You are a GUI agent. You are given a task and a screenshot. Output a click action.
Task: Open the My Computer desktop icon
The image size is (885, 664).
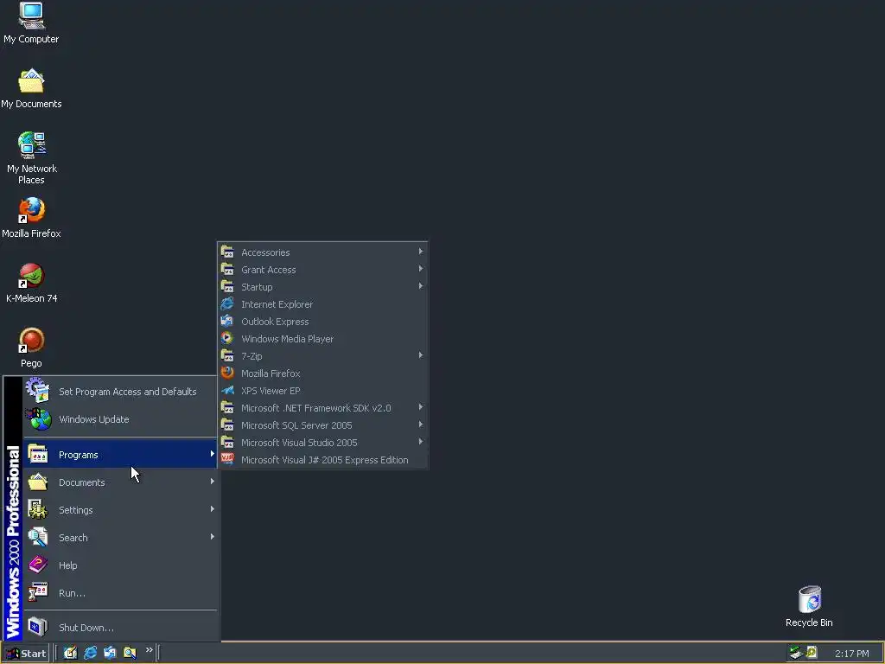(x=31, y=23)
